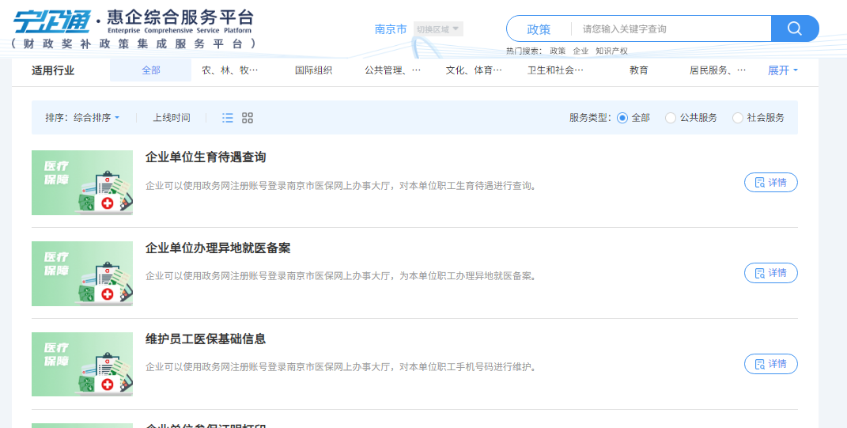The width and height of the screenshot is (847, 428).
Task: Open 企业单位办理异地就医备案 title link
Action: tap(218, 248)
